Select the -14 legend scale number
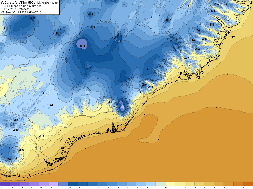The height and width of the screenshot is (189, 253). [x=31, y=187]
